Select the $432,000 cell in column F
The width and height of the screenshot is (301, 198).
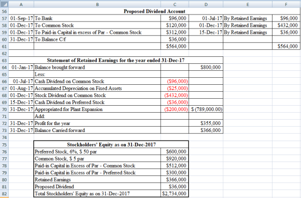(x=286, y=25)
